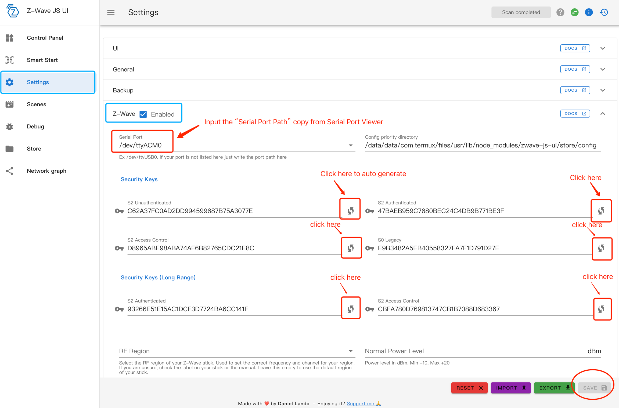Viewport: 619px width, 408px height.
Task: Open the help question mark icon
Action: (x=560, y=12)
